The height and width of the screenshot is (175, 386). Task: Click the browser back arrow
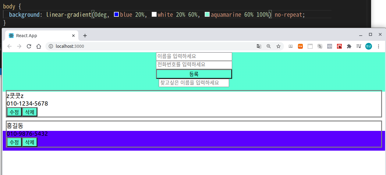[x=9, y=46]
